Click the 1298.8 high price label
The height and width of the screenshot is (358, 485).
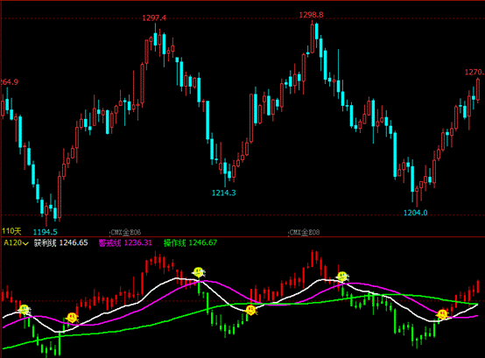pyautogui.click(x=311, y=15)
